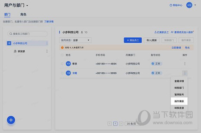Click the 卡姆 avatar icon
Screen dimensions: 201x133
point(68,73)
